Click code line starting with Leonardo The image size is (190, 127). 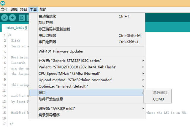[19, 63]
